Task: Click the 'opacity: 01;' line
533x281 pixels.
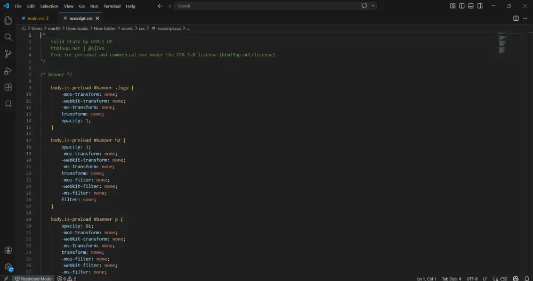Action: click(x=77, y=226)
